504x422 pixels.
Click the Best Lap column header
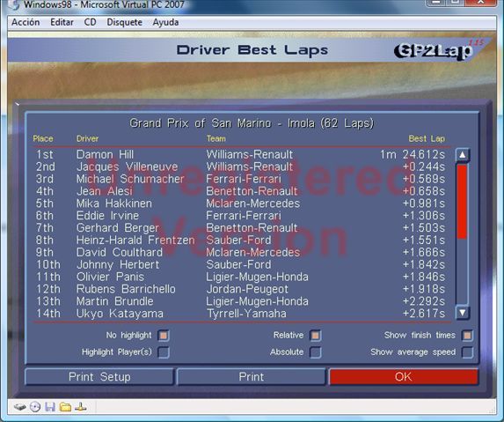click(427, 138)
